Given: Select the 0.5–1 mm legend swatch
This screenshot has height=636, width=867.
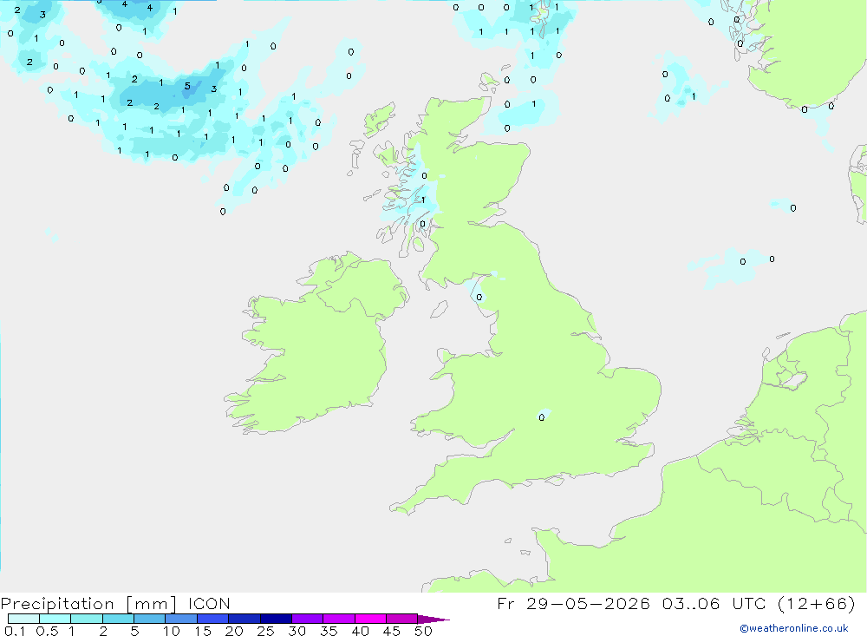Looking at the screenshot, I should (x=55, y=619).
